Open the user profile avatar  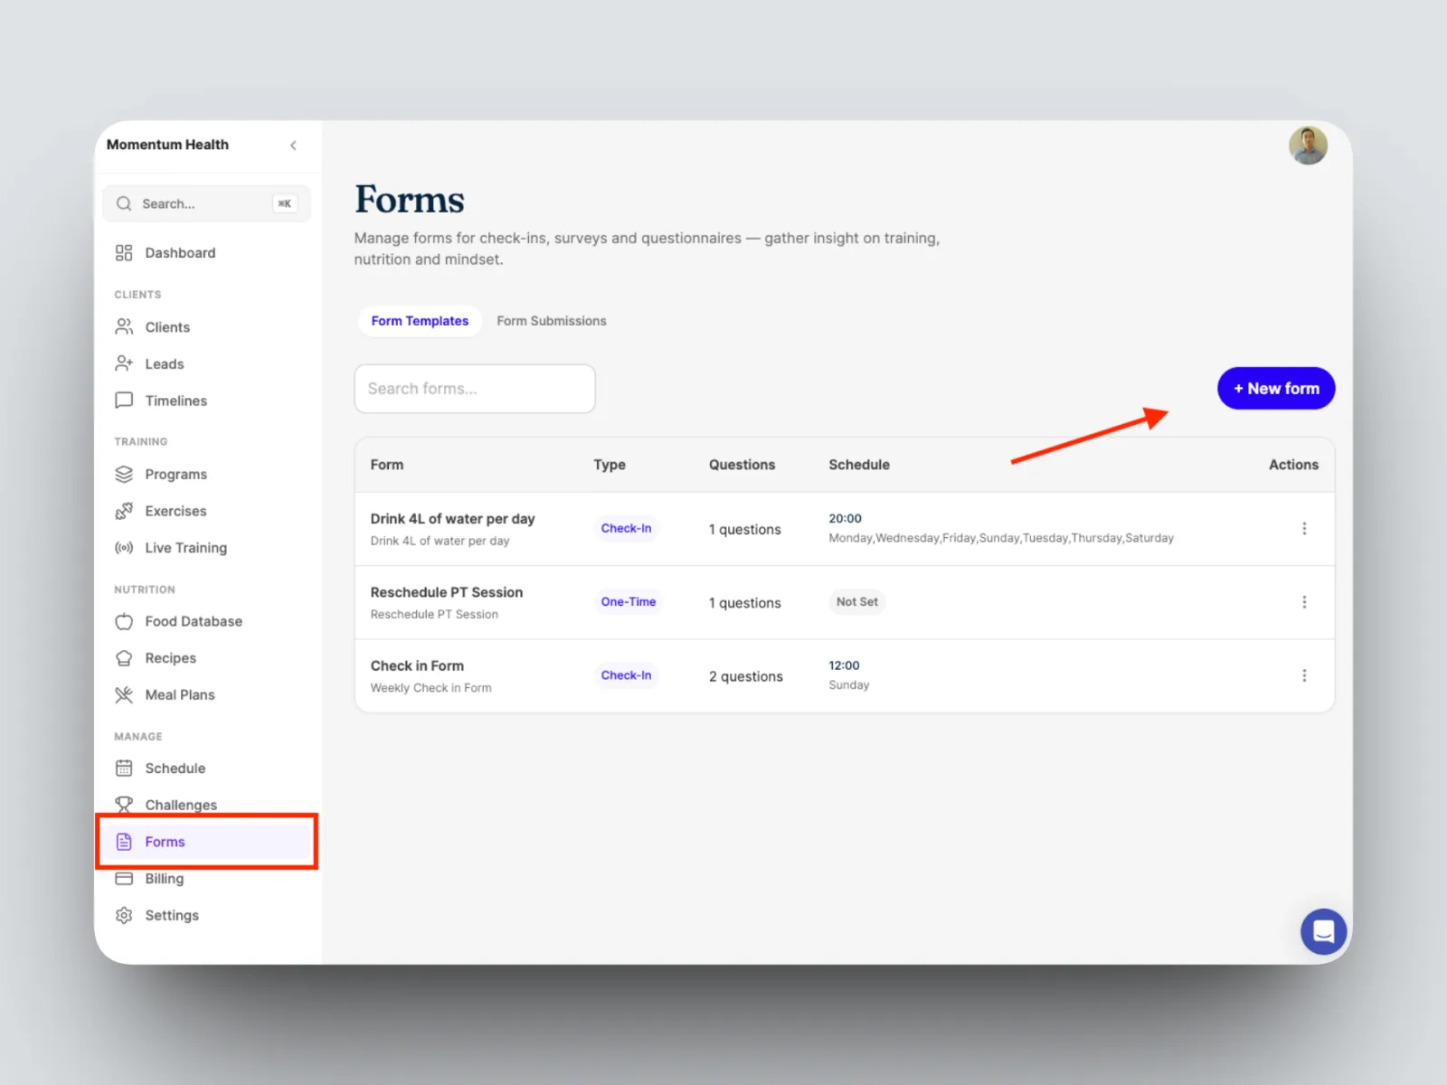click(1308, 146)
